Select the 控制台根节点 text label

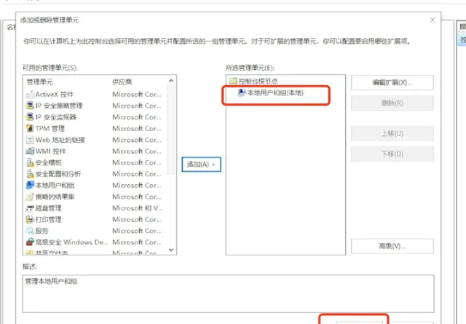258,81
